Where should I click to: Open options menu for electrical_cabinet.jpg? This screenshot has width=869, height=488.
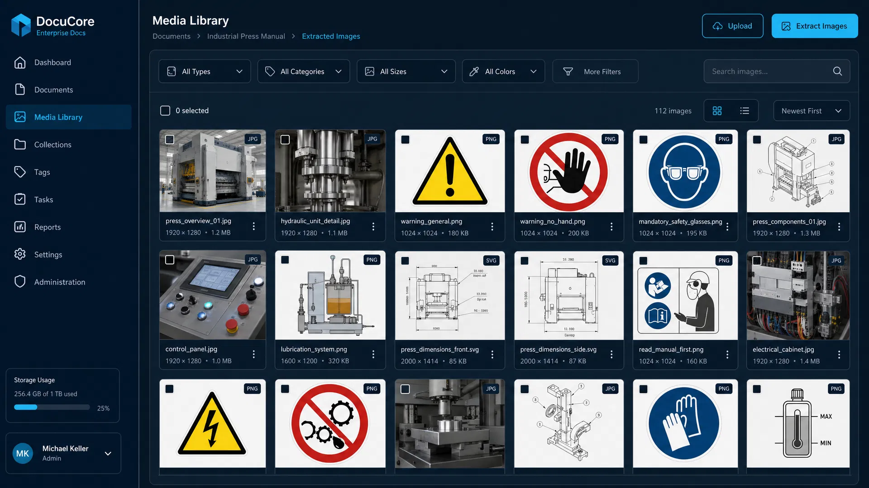pyautogui.click(x=839, y=355)
